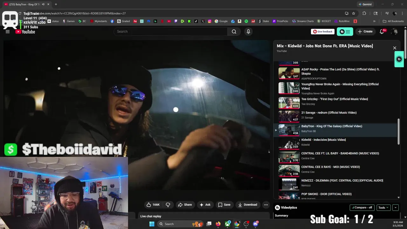Image resolution: width=407 pixels, height=229 pixels.
Task: Toggle the teal TubeBuddy menu button
Action: point(345,31)
